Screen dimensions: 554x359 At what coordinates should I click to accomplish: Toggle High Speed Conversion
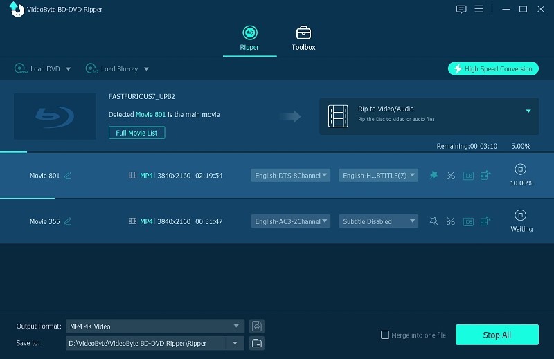(x=493, y=68)
